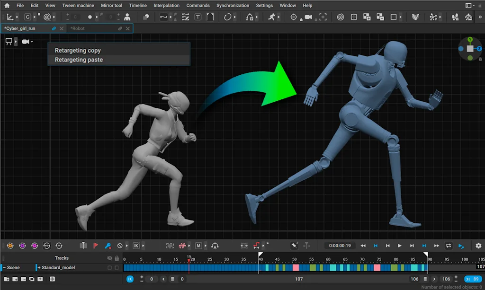The image size is (485, 290).
Task: Toggle lock checkbox for Standard_model track
Action: [x=117, y=268]
